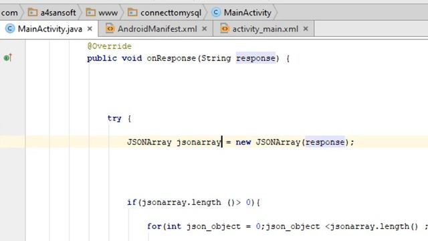Click the a4sansoft folder icon

click(33, 12)
